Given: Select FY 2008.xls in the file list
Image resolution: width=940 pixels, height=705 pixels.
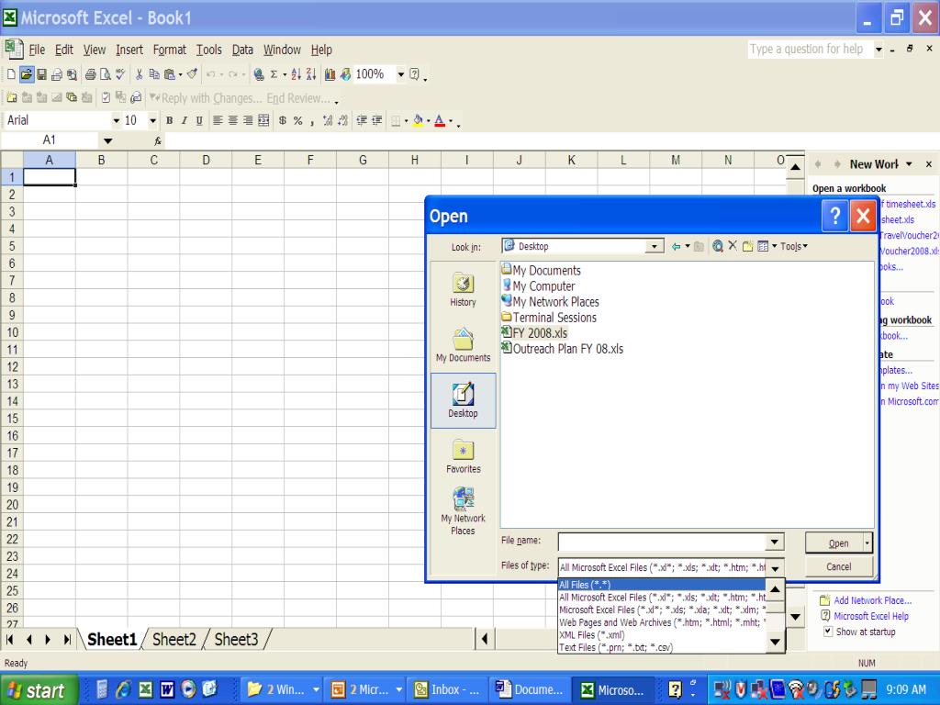Looking at the screenshot, I should 535,333.
